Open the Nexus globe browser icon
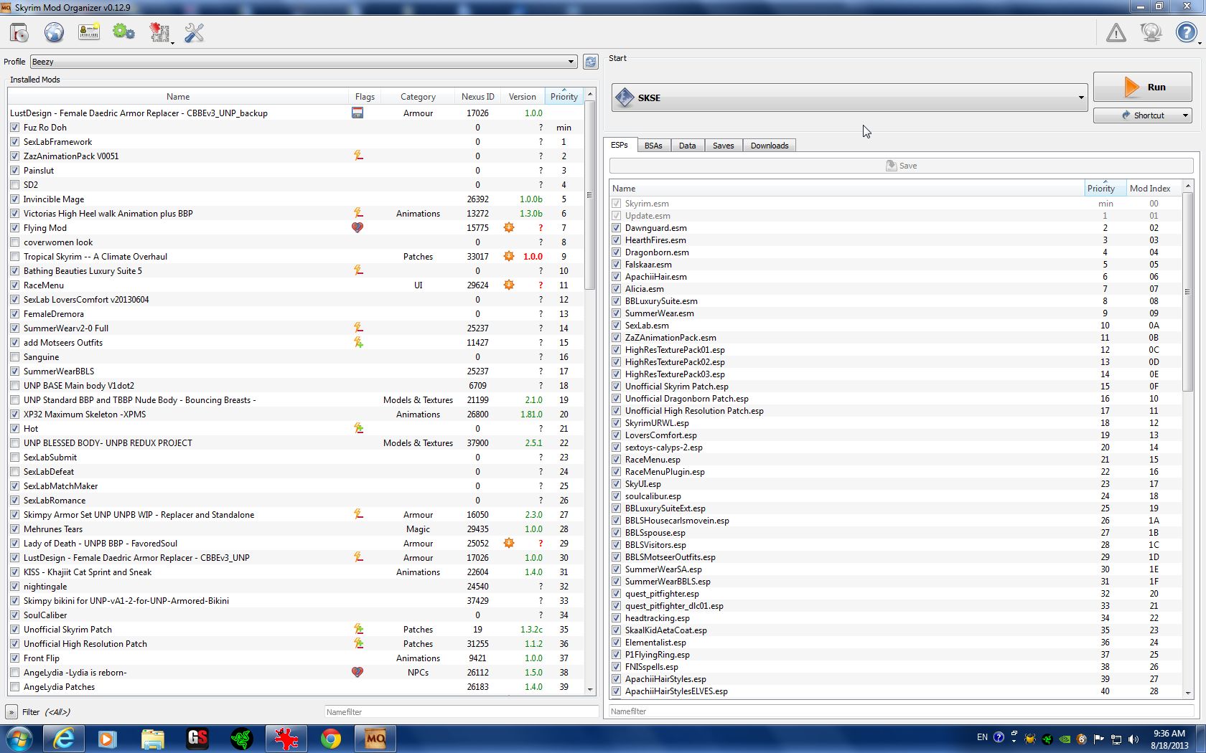Viewport: 1206px width, 753px height. 54,33
